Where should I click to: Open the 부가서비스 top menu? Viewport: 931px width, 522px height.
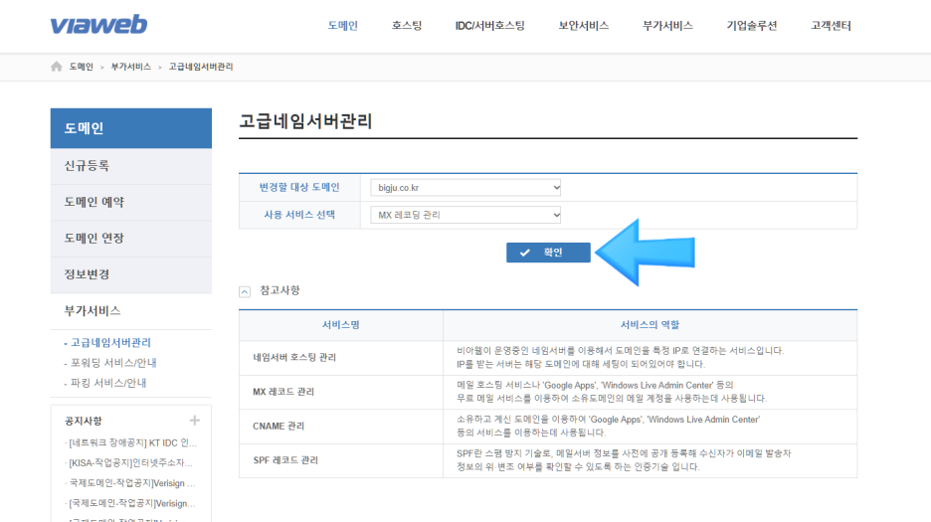click(667, 26)
